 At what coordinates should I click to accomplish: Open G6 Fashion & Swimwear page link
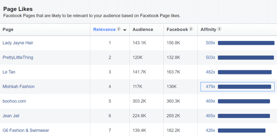[26, 130]
